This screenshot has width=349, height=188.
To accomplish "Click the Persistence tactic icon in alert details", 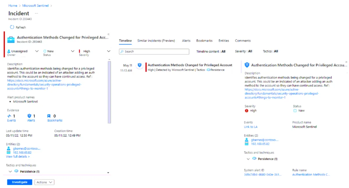I will point(254,159).
